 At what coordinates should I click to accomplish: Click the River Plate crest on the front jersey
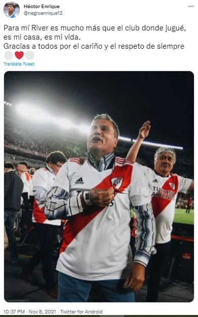click(117, 182)
